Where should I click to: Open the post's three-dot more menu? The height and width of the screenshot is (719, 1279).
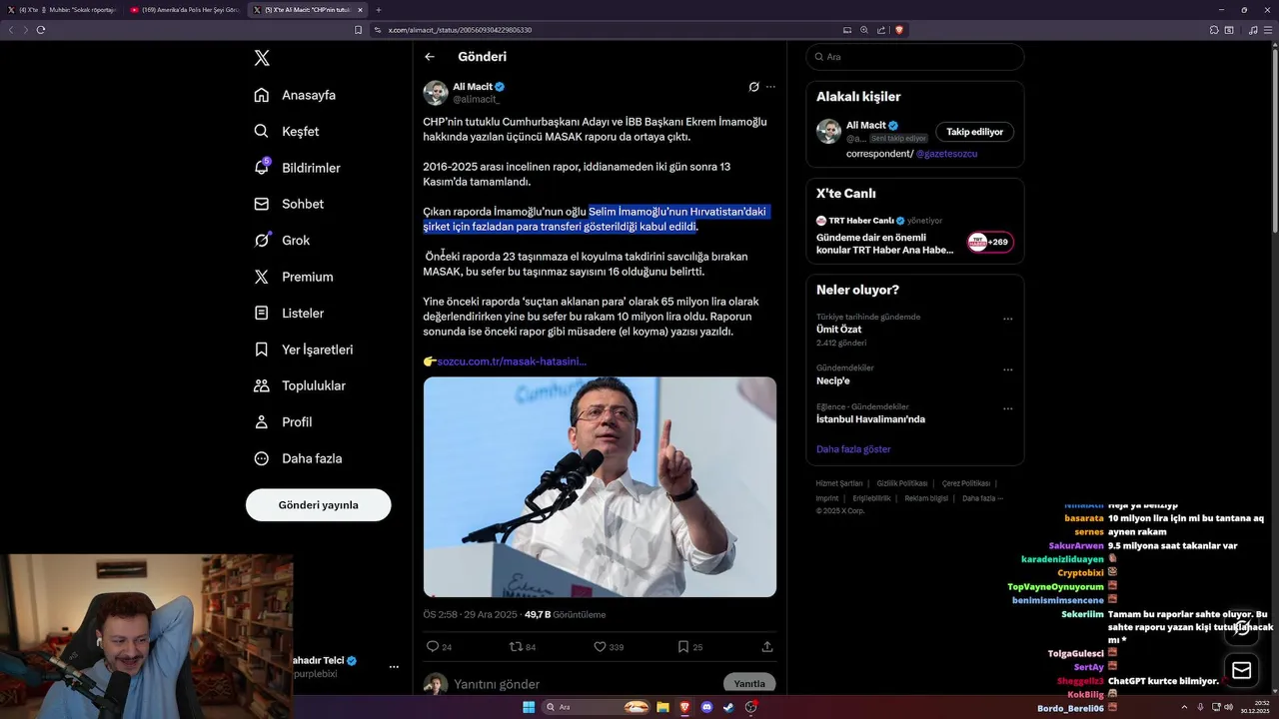click(x=770, y=87)
